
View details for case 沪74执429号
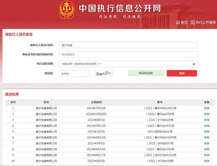tap(206, 120)
